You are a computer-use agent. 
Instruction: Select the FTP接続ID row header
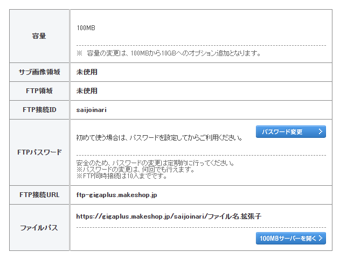pyautogui.click(x=39, y=110)
